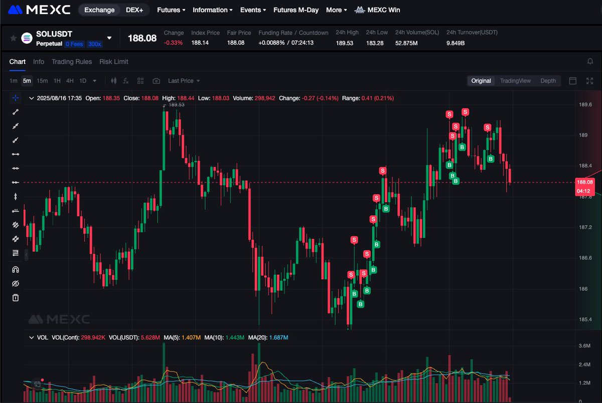Collapse the drawing toolbar side handle

27,254
